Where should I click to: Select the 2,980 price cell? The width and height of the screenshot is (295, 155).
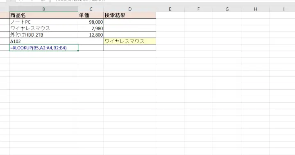(x=91, y=28)
